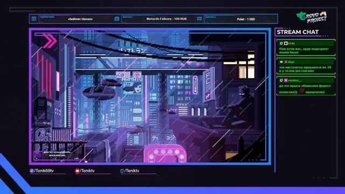Click the white square avatar in first chat message
The width and height of the screenshot is (345, 194).
(x=286, y=43)
